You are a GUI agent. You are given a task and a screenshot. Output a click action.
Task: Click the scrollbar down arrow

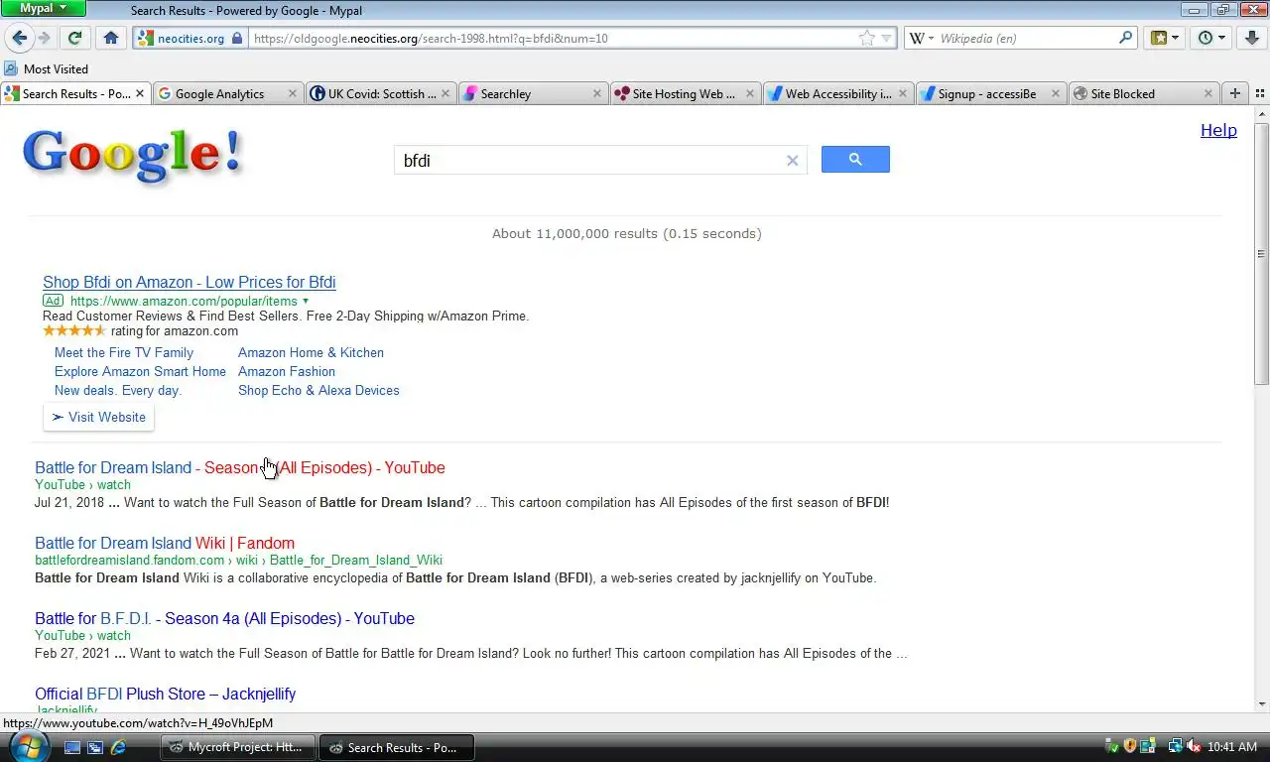1261,704
